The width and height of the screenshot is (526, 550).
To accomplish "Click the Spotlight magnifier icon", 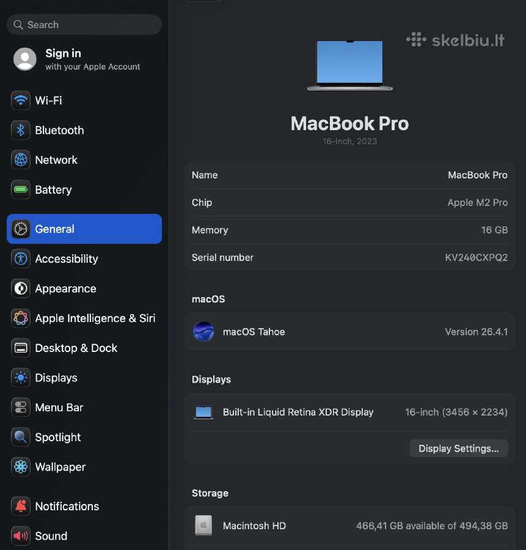I will (x=21, y=437).
